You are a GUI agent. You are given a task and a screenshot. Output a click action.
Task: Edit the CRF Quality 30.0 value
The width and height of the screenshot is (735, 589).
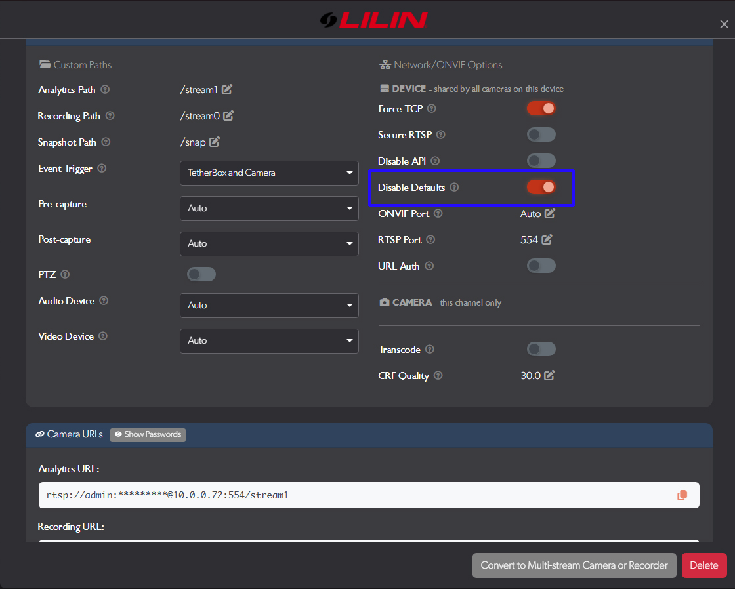[549, 375]
